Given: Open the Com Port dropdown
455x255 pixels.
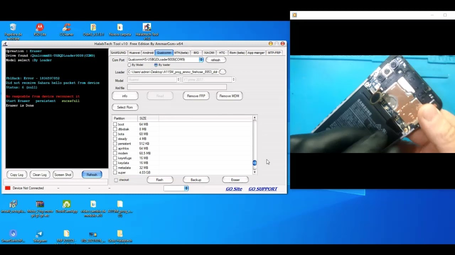Looking at the screenshot, I should click(201, 59).
